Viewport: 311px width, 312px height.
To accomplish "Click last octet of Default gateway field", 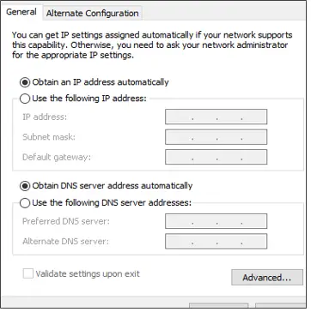I will (x=254, y=157).
